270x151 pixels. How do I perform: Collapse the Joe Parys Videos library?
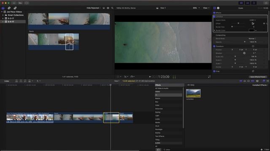[2, 12]
